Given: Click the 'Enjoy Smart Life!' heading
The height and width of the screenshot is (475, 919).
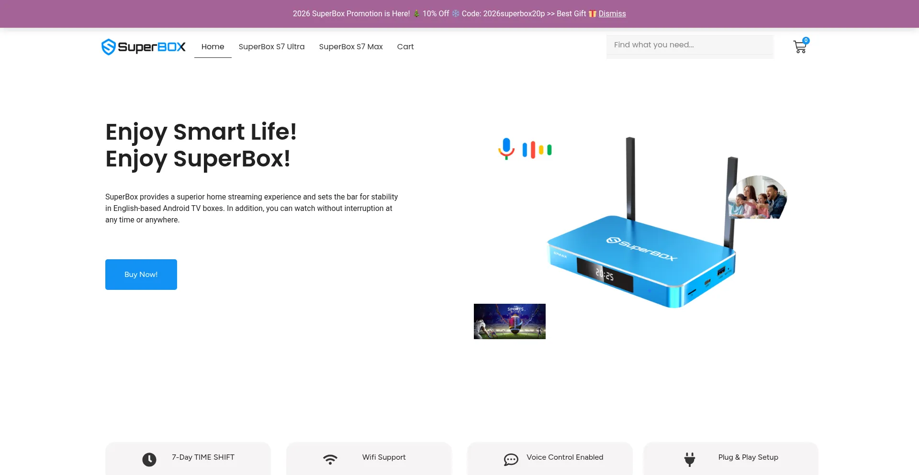Looking at the screenshot, I should pyautogui.click(x=201, y=132).
